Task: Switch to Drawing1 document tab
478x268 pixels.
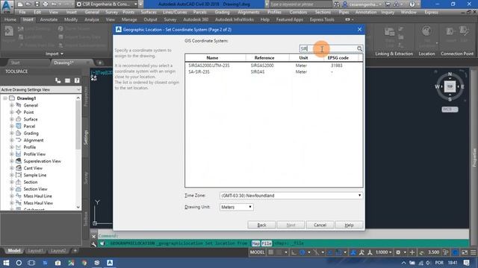Action: 63,63
